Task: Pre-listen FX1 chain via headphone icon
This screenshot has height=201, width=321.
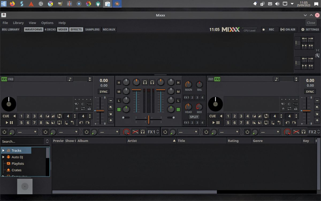Action: pyautogui.click(x=143, y=132)
